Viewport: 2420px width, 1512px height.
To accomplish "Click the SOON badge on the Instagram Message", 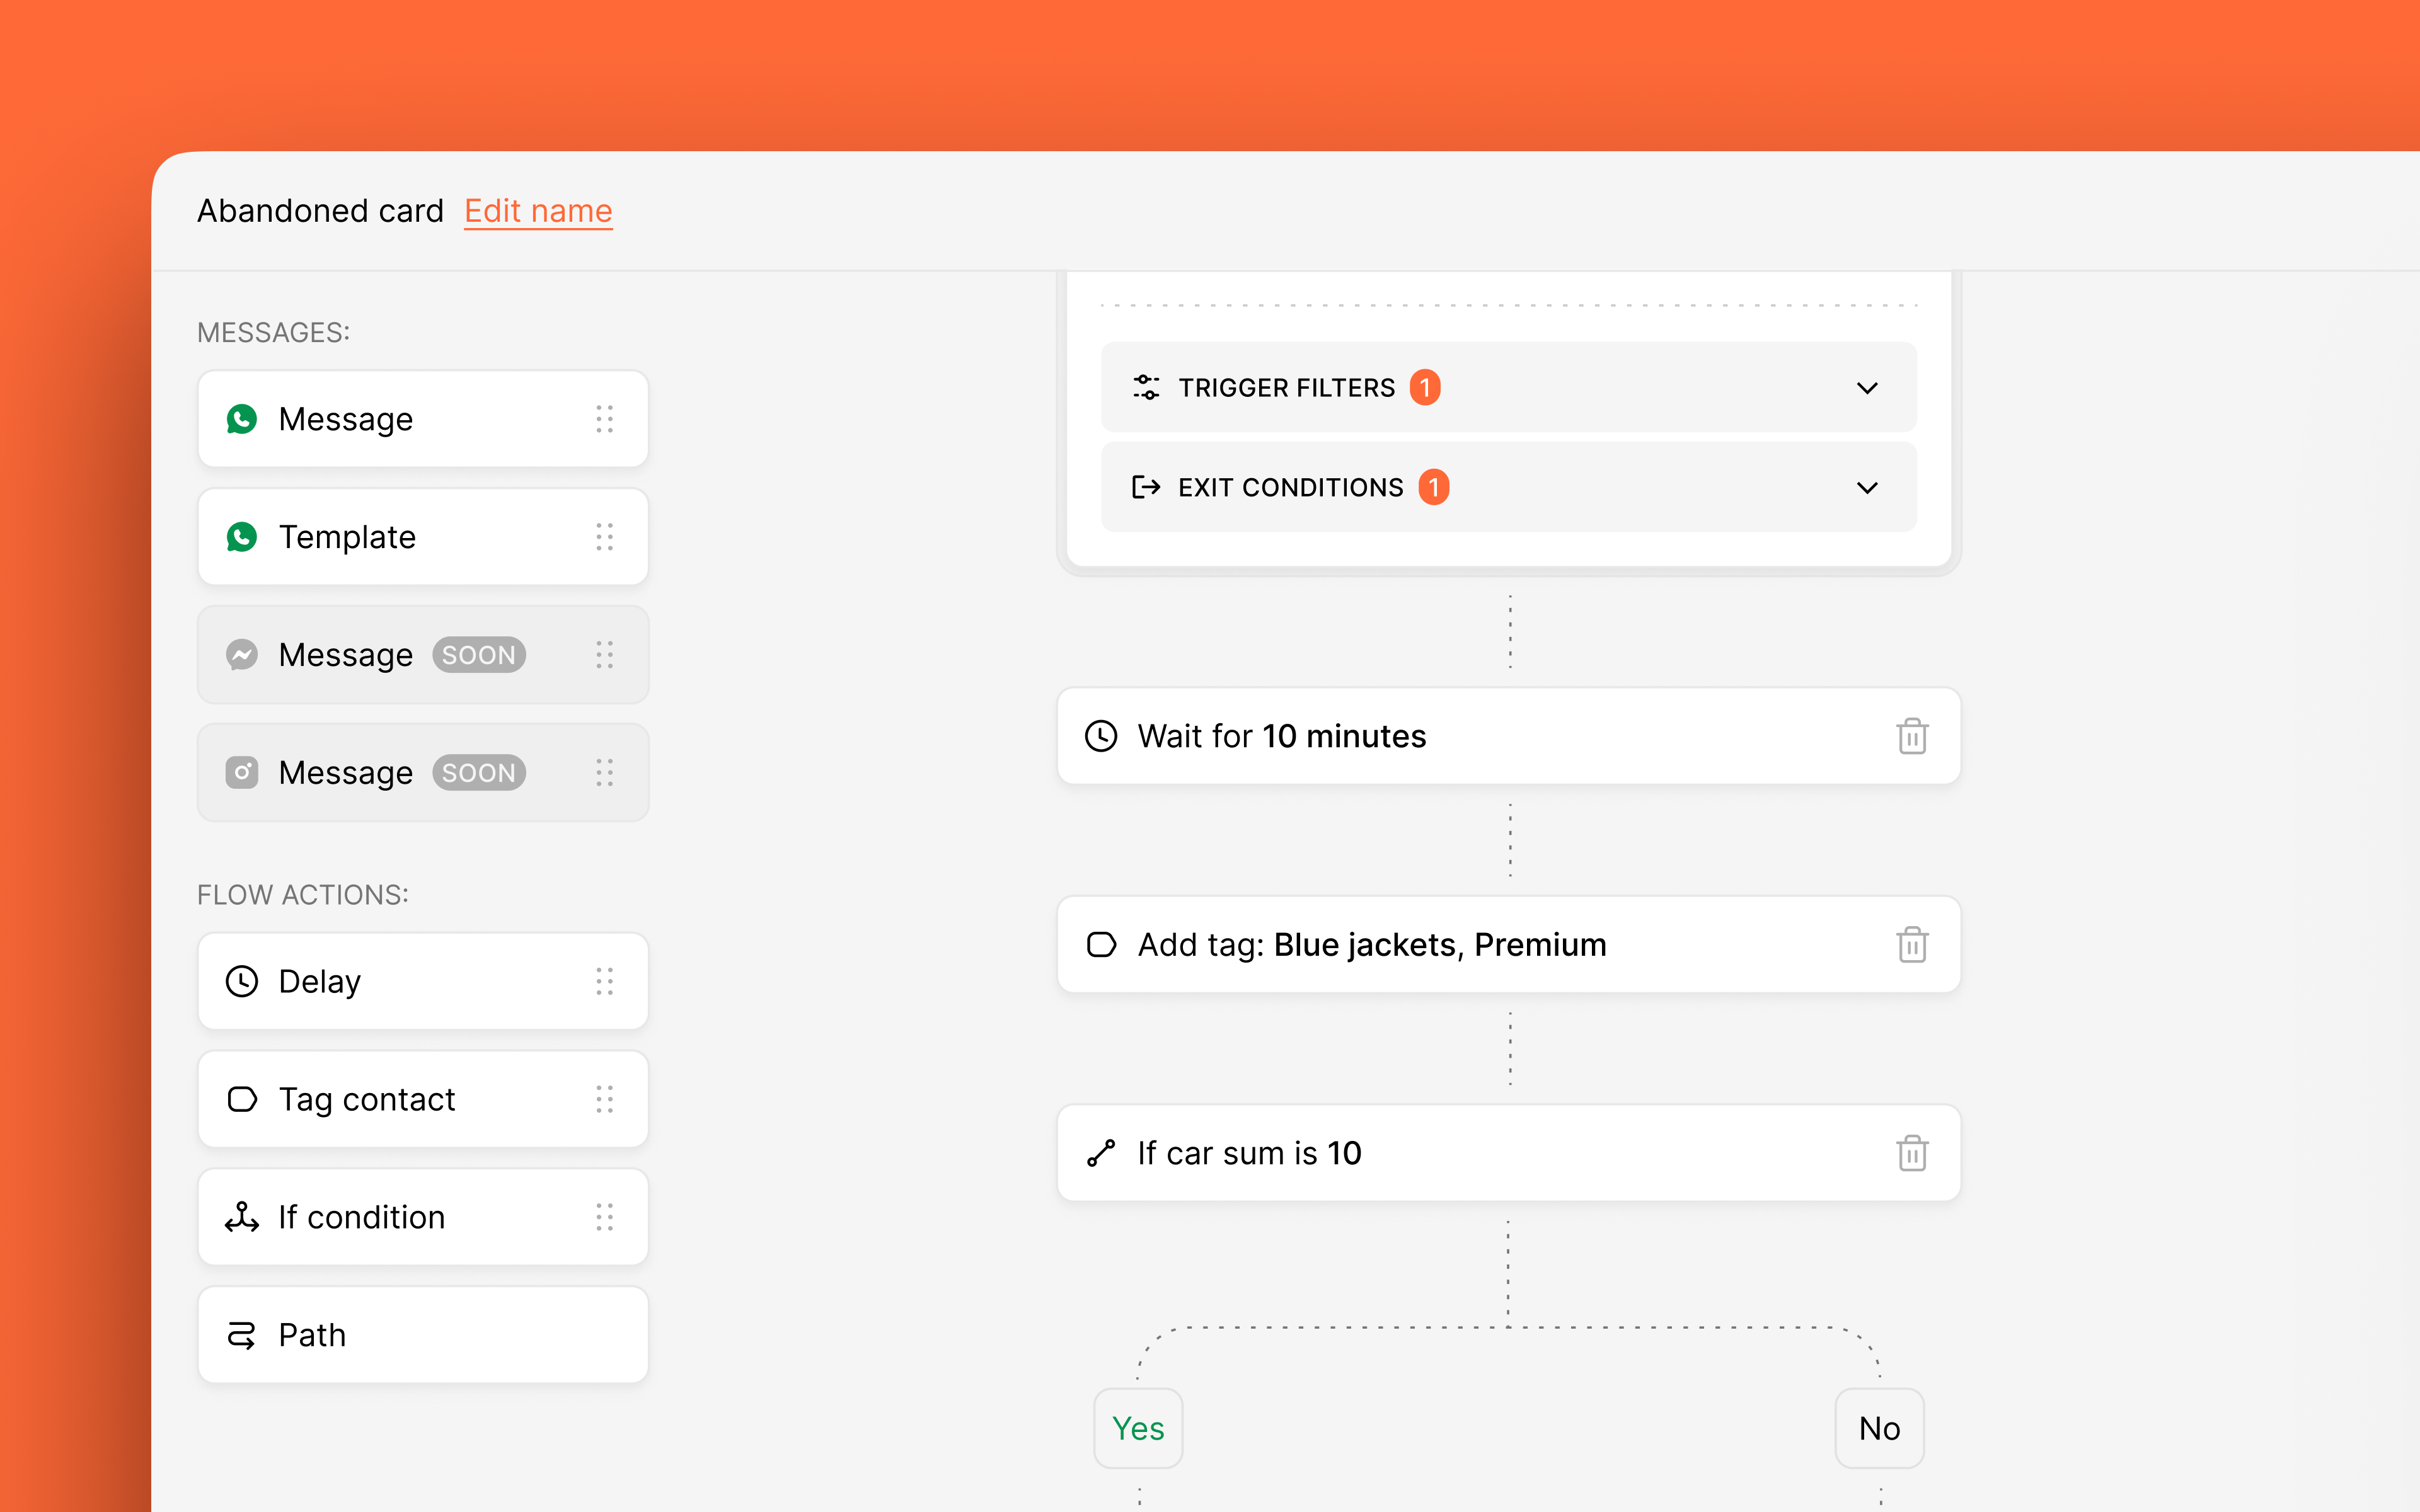I will click(x=479, y=773).
